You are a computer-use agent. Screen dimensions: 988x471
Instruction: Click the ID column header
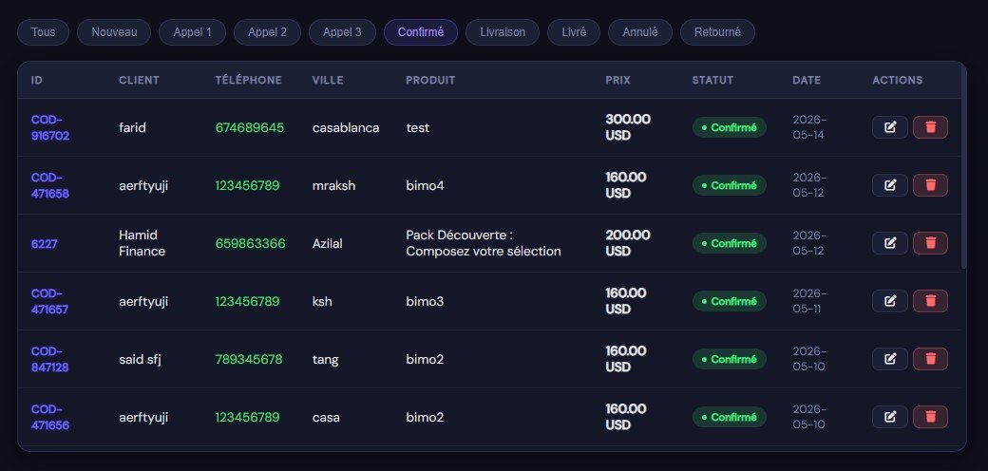pos(36,80)
